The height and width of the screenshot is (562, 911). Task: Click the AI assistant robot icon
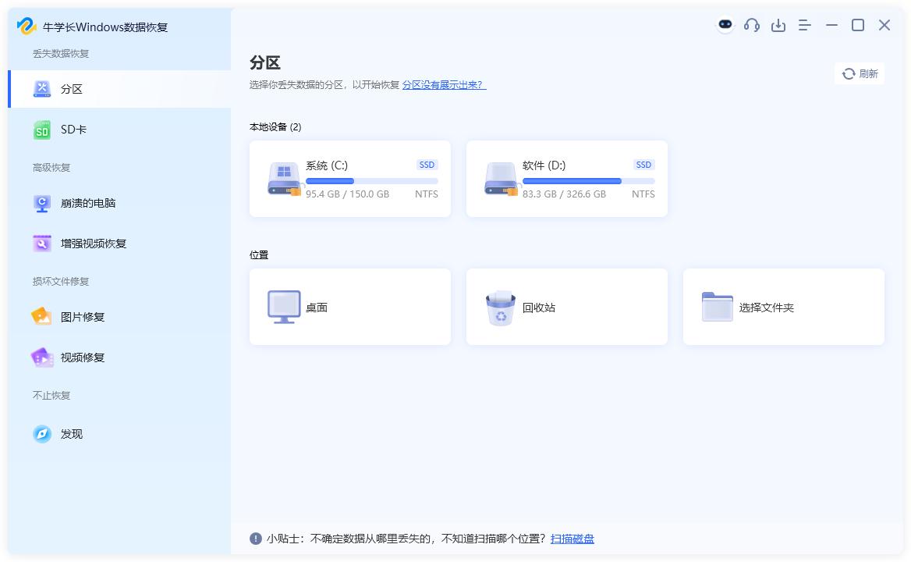click(x=725, y=24)
